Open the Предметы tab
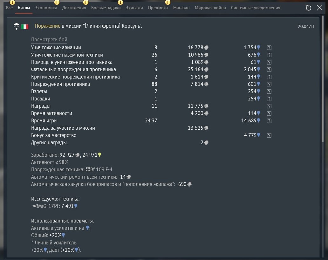Image resolution: width=328 pixels, height=260 pixels. pyautogui.click(x=158, y=8)
